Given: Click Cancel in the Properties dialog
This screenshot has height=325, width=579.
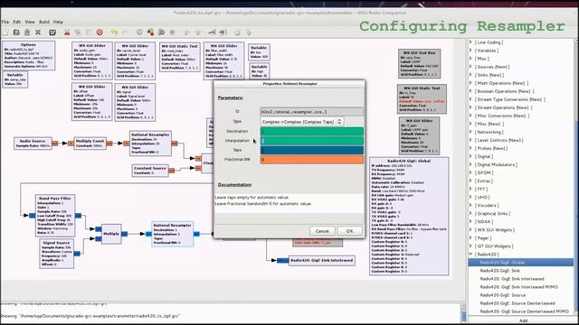Looking at the screenshot, I should click(322, 231).
